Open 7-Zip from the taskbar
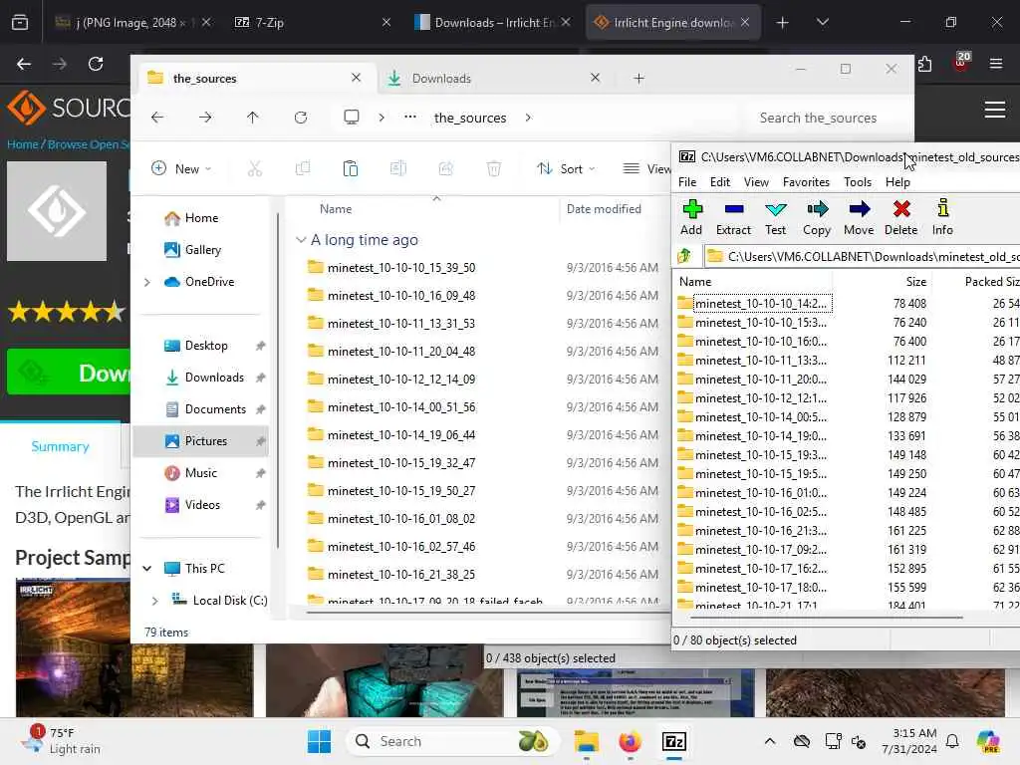This screenshot has width=1020, height=765. point(674,741)
